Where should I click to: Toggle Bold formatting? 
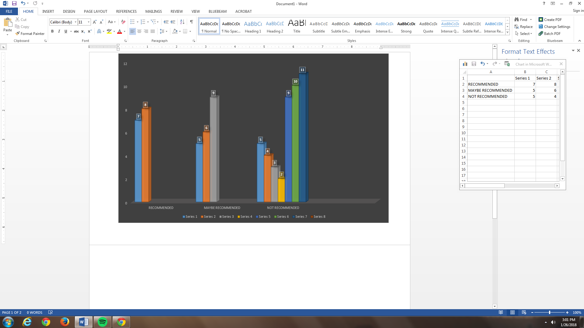tap(52, 31)
